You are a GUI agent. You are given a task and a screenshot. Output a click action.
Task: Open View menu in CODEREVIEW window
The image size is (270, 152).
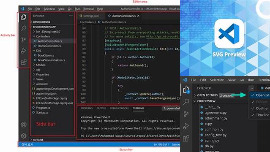tap(232, 80)
